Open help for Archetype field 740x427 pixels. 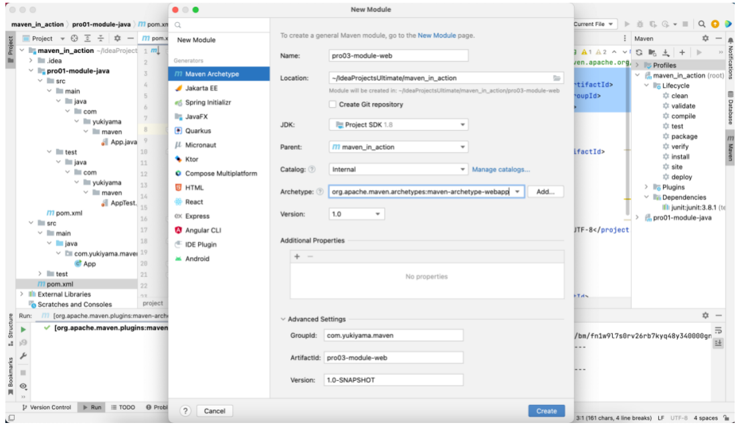click(320, 191)
